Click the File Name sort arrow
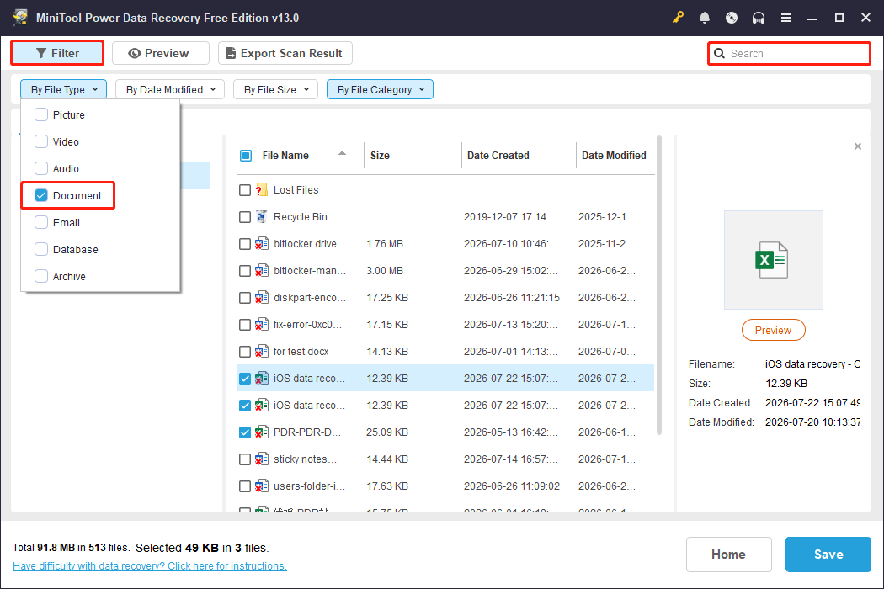The image size is (884, 589). coord(342,153)
